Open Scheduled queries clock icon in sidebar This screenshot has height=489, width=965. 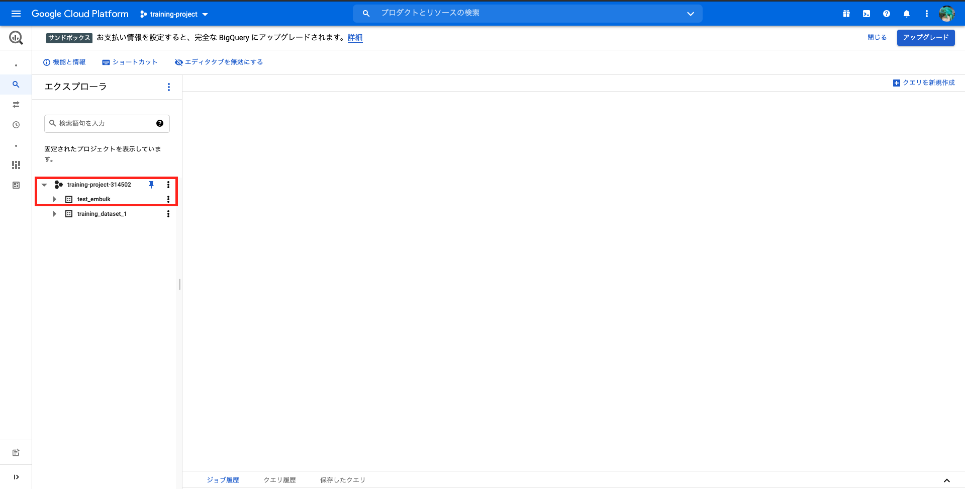click(x=16, y=124)
